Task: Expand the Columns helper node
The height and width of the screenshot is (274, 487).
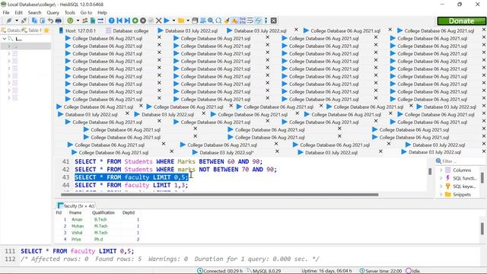Action: point(441,170)
